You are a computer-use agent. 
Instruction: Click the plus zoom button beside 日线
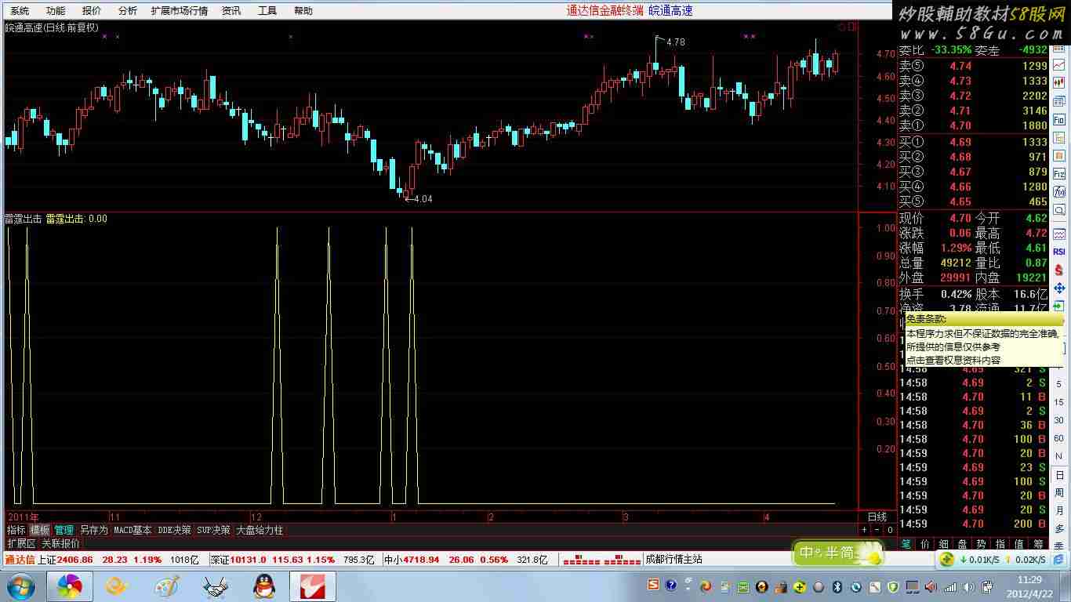pyautogui.click(x=865, y=530)
